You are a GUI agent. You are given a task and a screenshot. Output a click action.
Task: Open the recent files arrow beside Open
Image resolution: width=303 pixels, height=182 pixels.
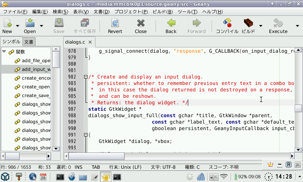(42, 26)
